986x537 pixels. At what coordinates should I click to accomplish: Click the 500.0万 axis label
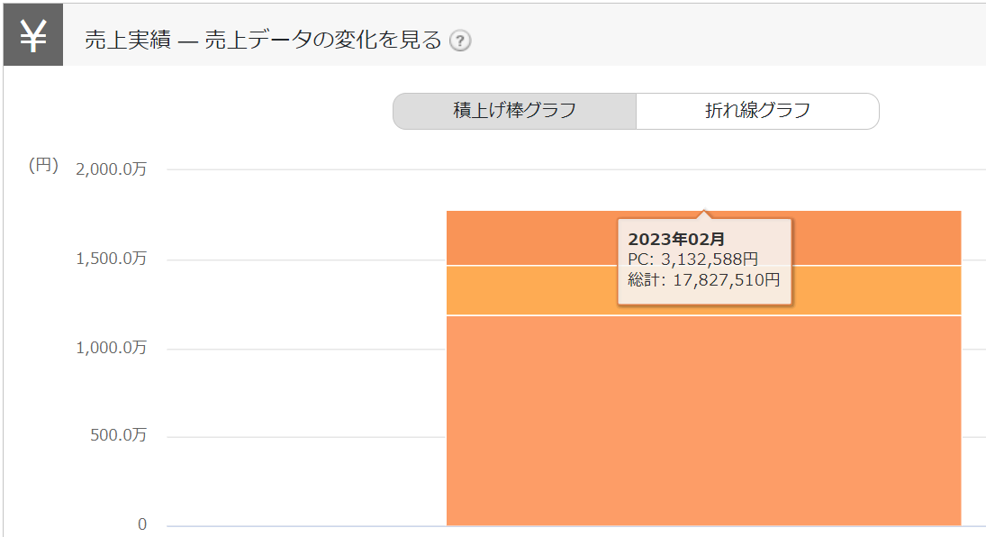117,436
